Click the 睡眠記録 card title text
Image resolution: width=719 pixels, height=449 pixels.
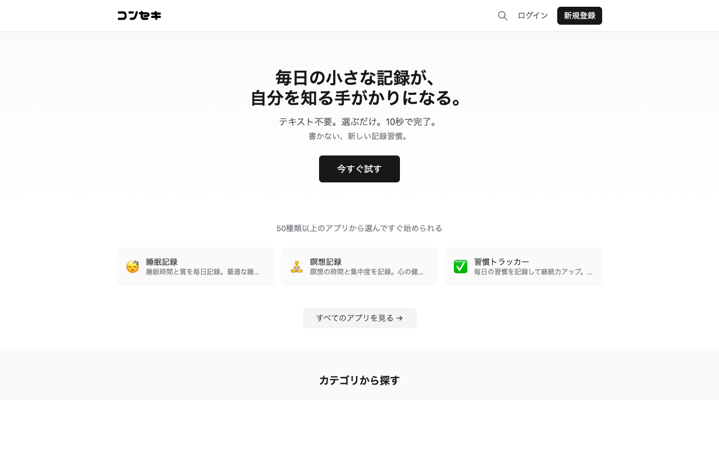coord(162,262)
